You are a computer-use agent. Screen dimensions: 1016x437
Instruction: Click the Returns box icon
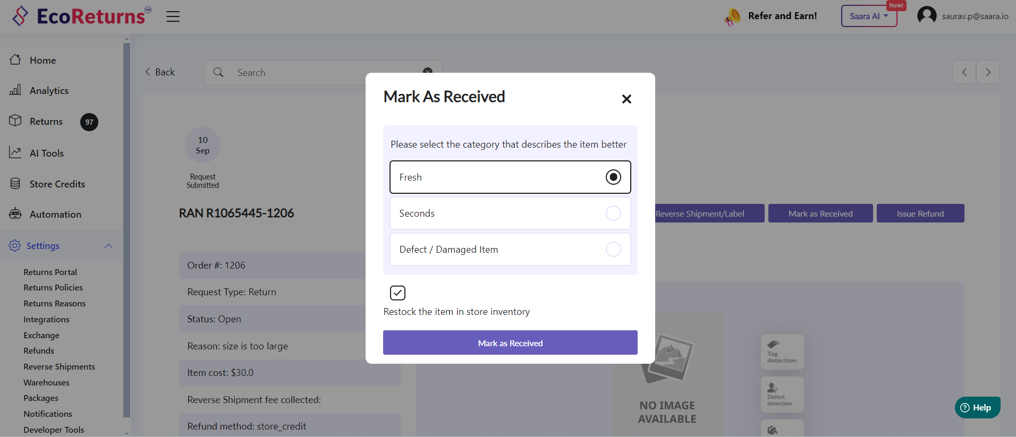pos(15,121)
